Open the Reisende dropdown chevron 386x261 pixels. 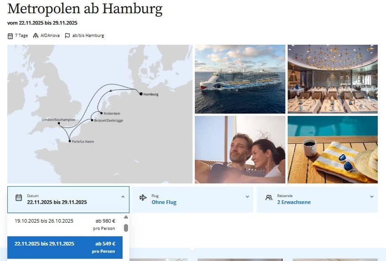click(372, 197)
